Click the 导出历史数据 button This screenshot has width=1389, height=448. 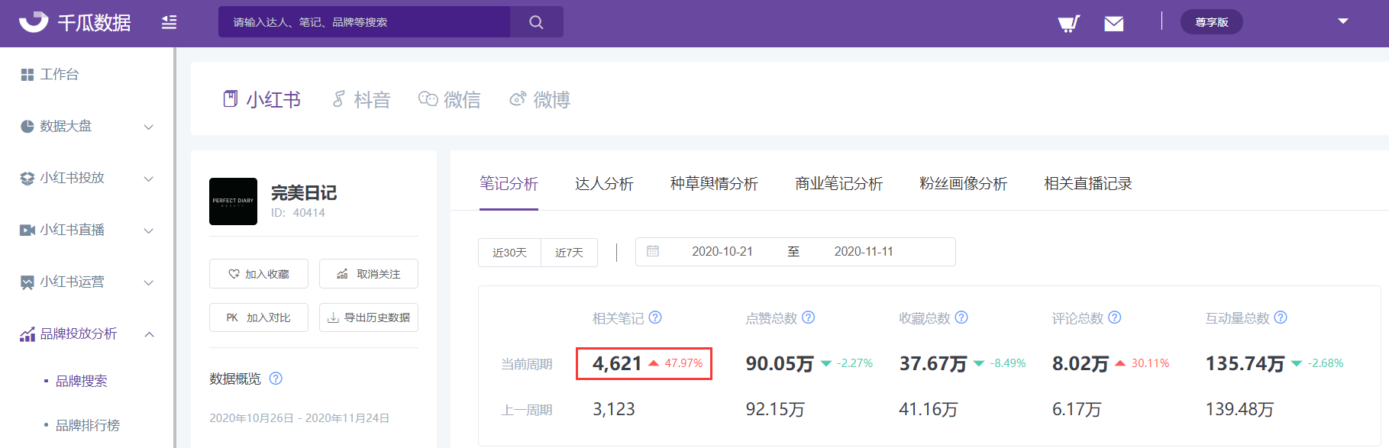pos(369,317)
